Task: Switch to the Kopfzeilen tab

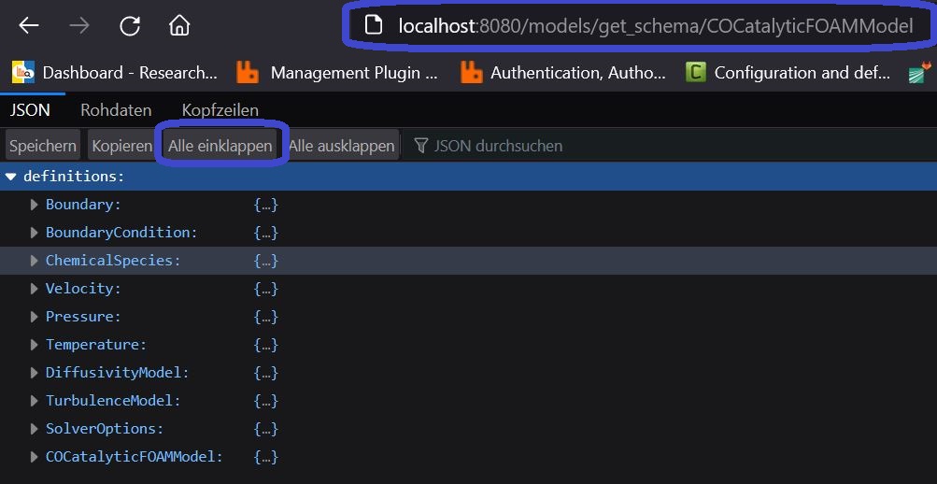Action: (220, 110)
